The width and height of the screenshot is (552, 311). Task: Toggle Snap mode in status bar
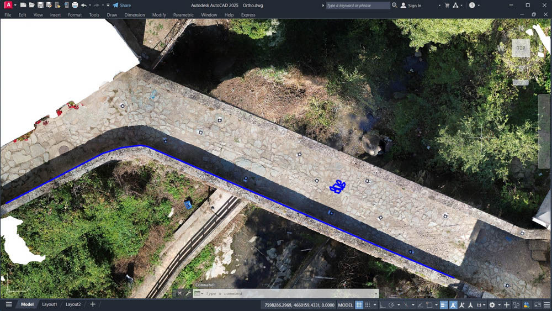(x=368, y=305)
